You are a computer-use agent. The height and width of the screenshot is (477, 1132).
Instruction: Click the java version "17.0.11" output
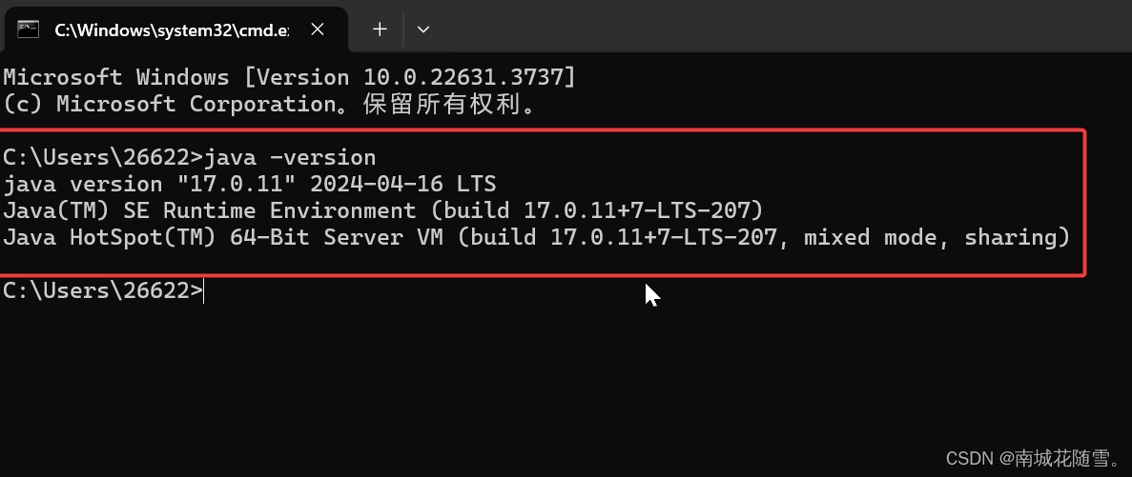click(x=150, y=184)
